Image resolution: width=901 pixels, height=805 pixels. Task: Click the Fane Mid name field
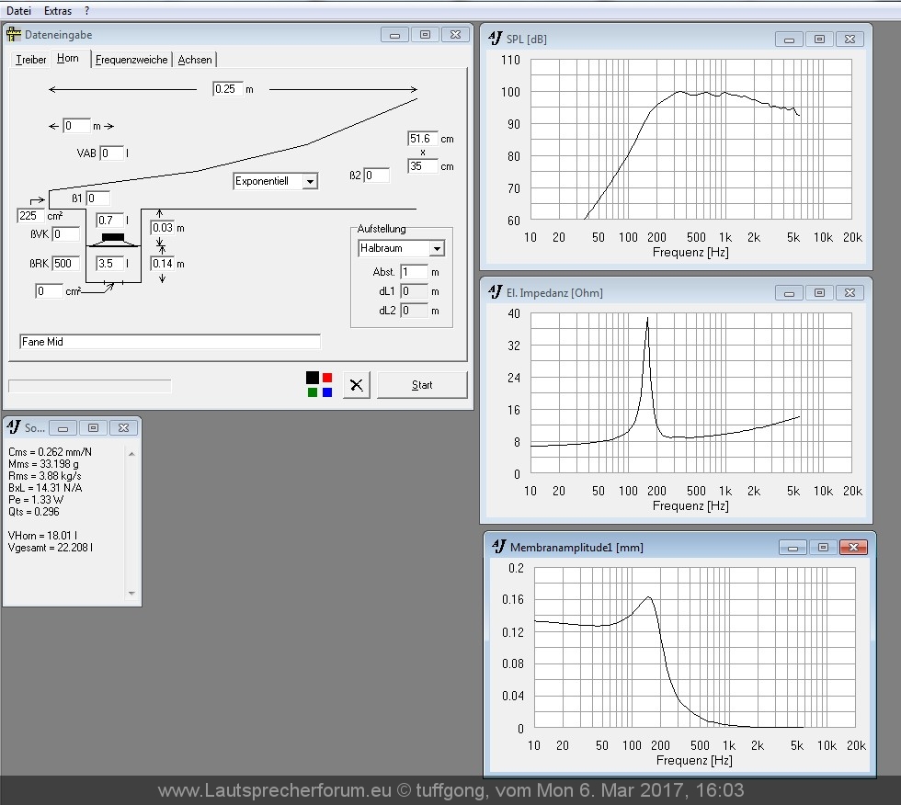coord(170,342)
